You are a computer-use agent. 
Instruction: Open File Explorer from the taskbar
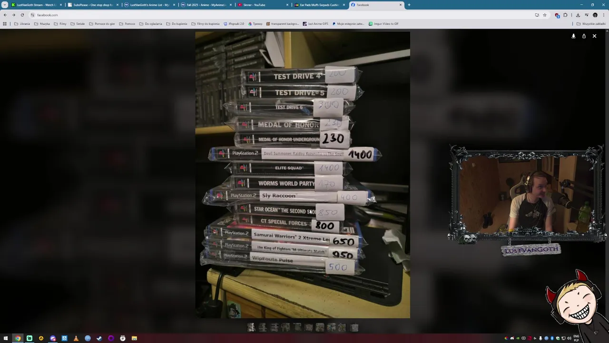(x=134, y=338)
